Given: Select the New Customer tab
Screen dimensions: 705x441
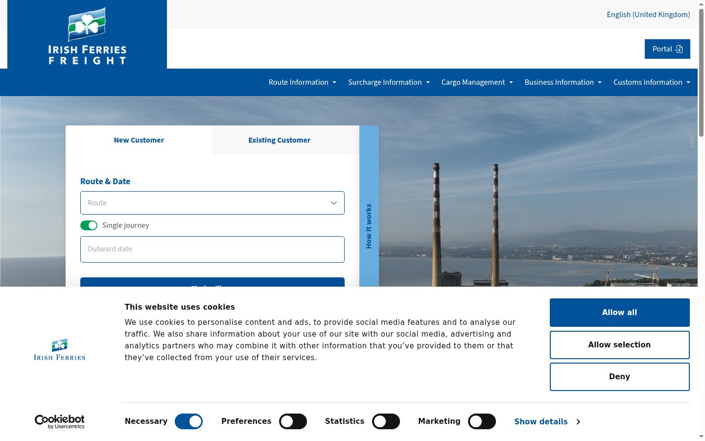Looking at the screenshot, I should [x=139, y=140].
